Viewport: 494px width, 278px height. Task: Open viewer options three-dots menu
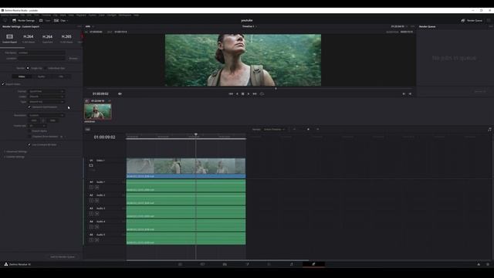click(412, 26)
